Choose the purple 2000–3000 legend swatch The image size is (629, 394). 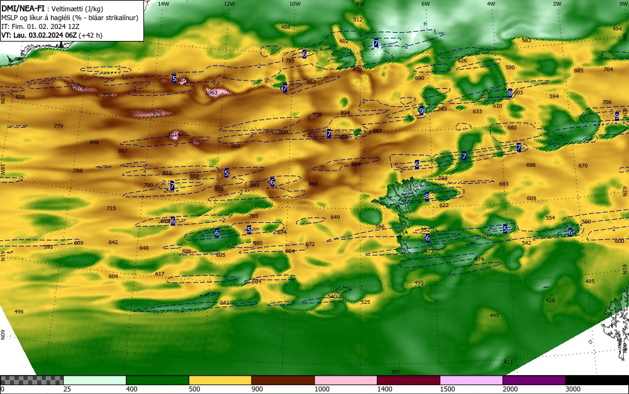(x=534, y=380)
